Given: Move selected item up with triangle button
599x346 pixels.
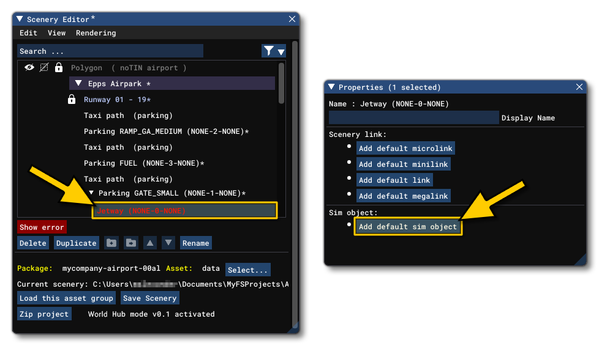Looking at the screenshot, I should (x=149, y=243).
